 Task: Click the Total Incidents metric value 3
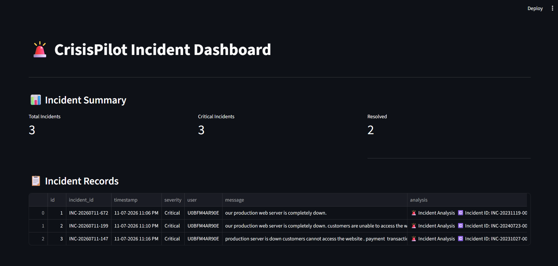pyautogui.click(x=32, y=130)
